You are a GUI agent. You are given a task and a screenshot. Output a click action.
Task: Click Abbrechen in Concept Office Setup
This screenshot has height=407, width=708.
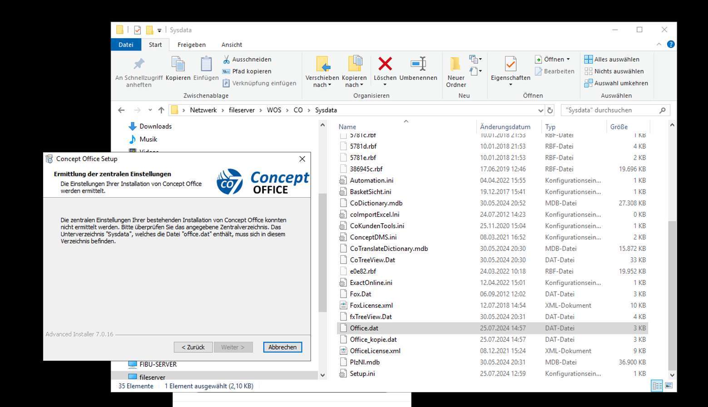tap(282, 347)
